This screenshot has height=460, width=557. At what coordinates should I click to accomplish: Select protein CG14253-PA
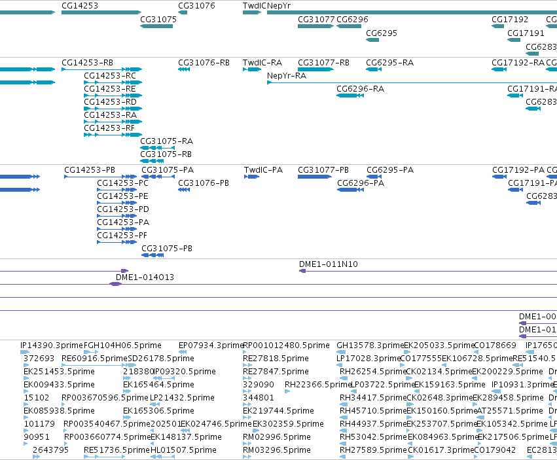click(x=123, y=222)
